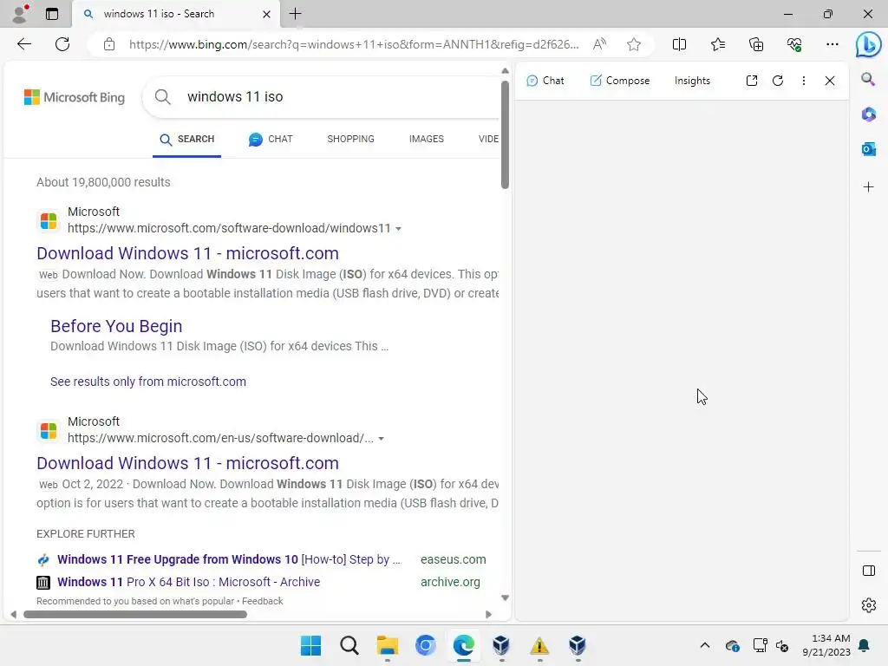888x666 pixels.
Task: Add this page to favorites star
Action: (634, 44)
